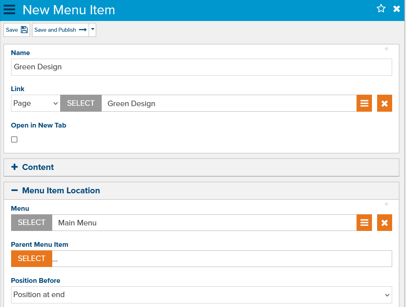406x307 pixels.
Task: Clear the Link field with X icon
Action: [x=385, y=103]
